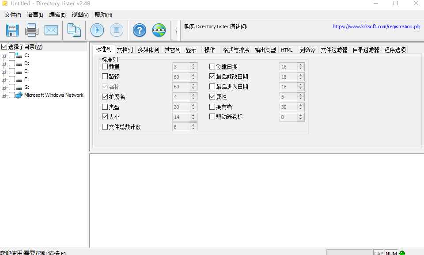Uncheck the 大小 column checkbox

105,117
